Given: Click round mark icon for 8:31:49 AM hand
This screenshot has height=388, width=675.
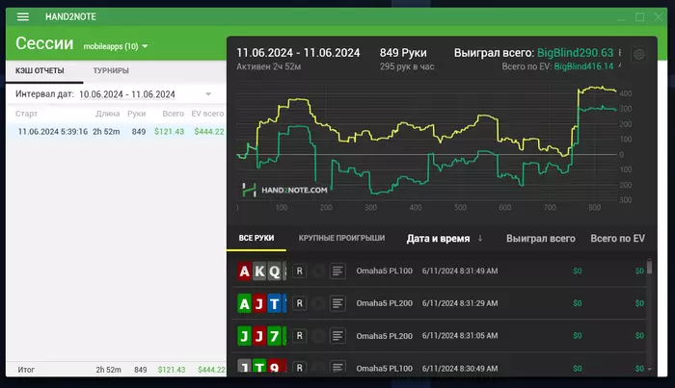Looking at the screenshot, I should click(318, 272).
